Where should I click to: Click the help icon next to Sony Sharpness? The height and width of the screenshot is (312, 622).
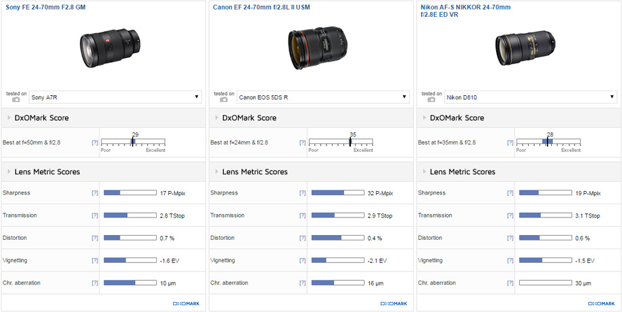pos(95,193)
